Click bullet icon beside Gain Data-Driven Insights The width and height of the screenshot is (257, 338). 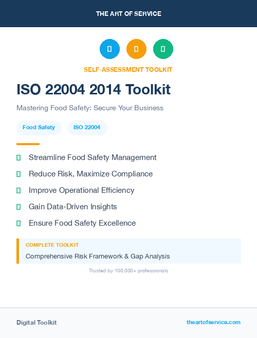(x=19, y=207)
